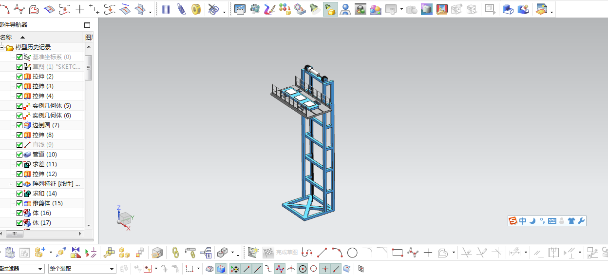608x275 pixels.
Task: Toggle the snap to midpoint option
Action: point(258,269)
